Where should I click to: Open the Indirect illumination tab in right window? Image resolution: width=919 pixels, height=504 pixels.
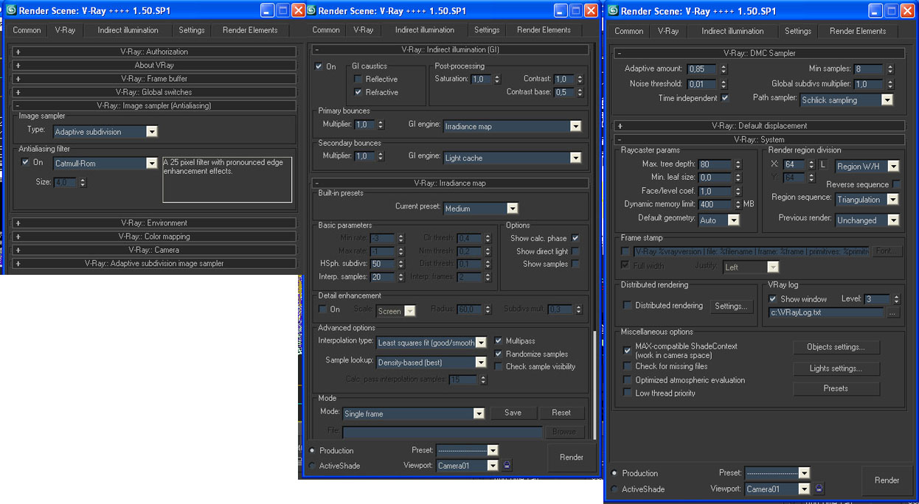(732, 31)
